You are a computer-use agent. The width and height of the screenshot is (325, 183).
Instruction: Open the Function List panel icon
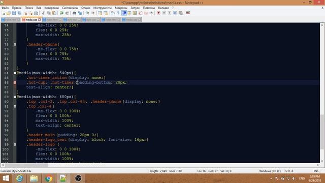point(140,13)
